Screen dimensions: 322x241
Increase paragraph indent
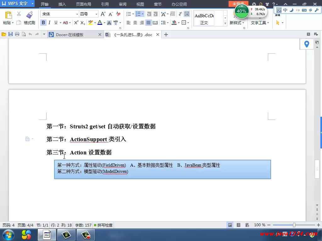156,14
